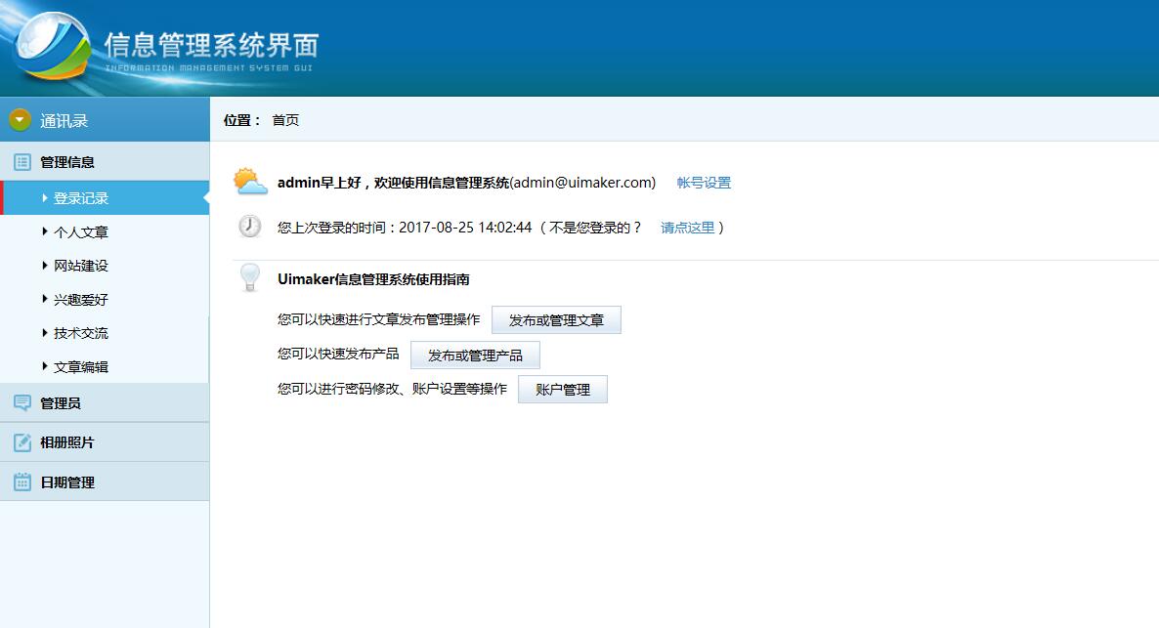This screenshot has height=628, width=1159.
Task: Open 网站建设 menu item
Action: click(81, 266)
